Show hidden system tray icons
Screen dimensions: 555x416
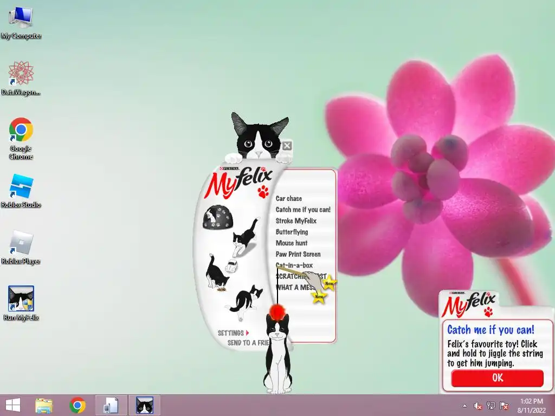pos(464,406)
